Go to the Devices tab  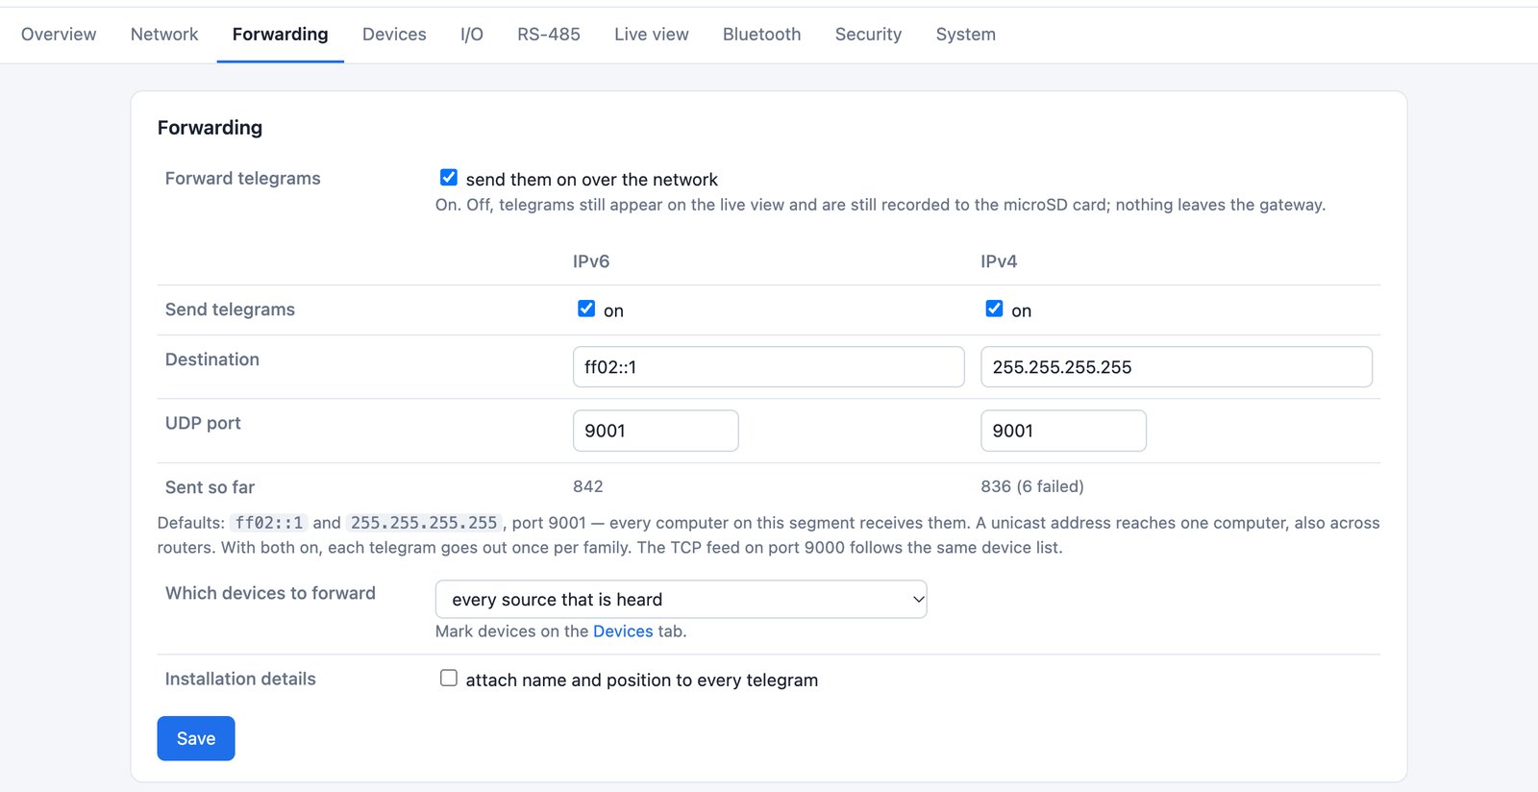coord(394,35)
